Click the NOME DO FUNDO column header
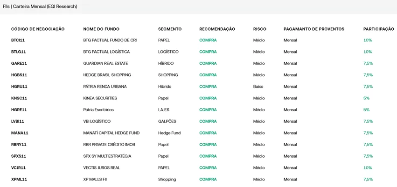397x187 pixels. click(101, 29)
